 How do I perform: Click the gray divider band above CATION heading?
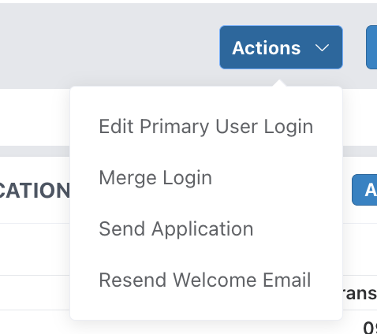[35, 151]
